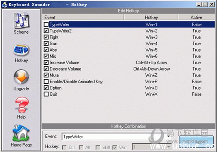
Task: Select the Abe event row name
Action: click(53, 50)
